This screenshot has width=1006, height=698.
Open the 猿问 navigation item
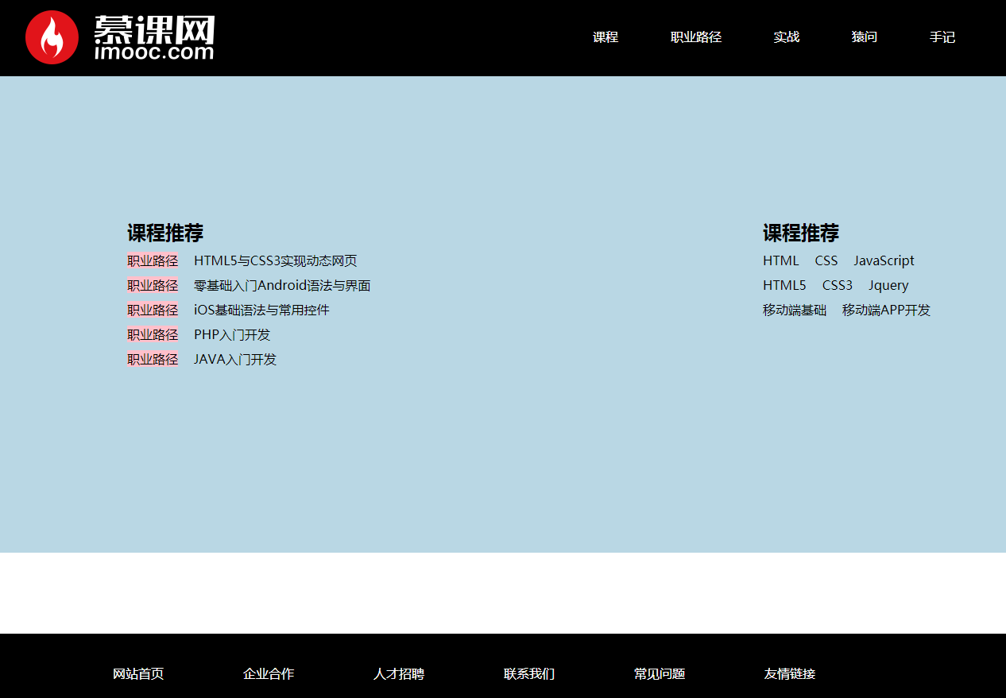865,37
